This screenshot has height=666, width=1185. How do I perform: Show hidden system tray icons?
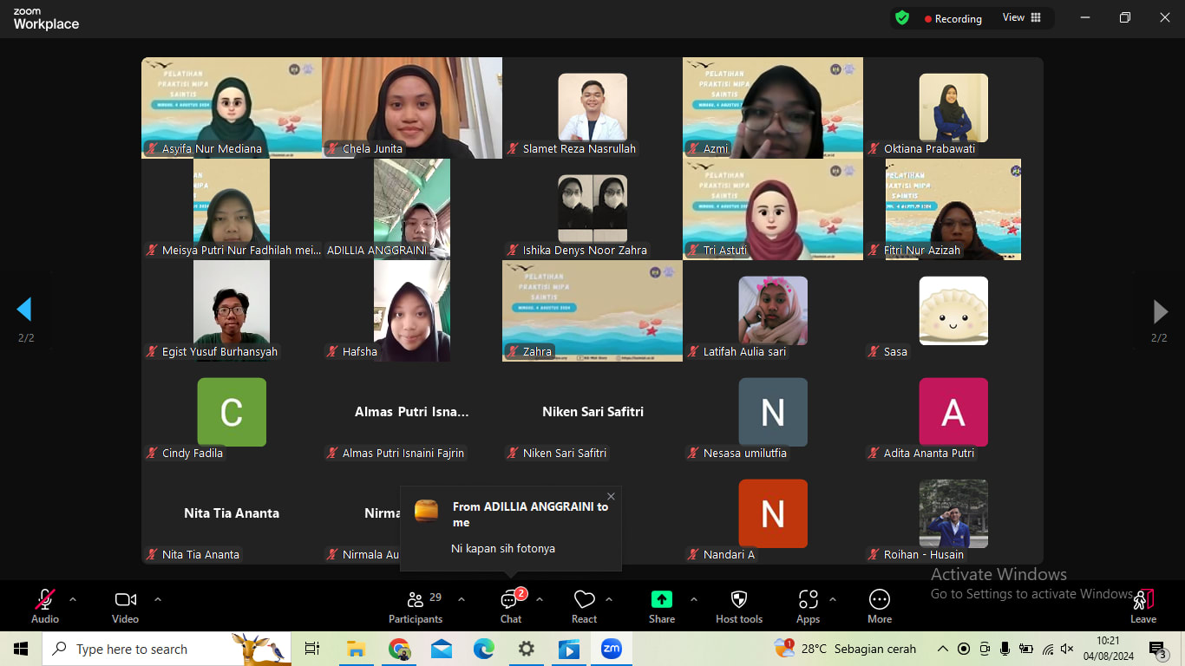point(943,649)
